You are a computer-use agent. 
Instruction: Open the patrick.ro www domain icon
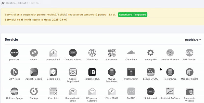point(14,53)
